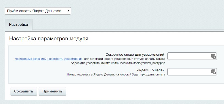
Task: Click password manager icon in secret word field
Action: pos(213,56)
